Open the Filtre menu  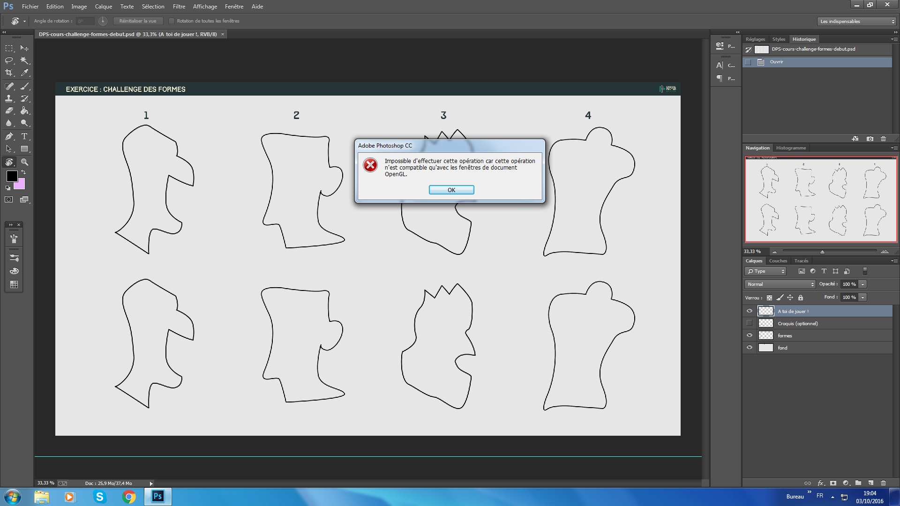click(x=179, y=7)
